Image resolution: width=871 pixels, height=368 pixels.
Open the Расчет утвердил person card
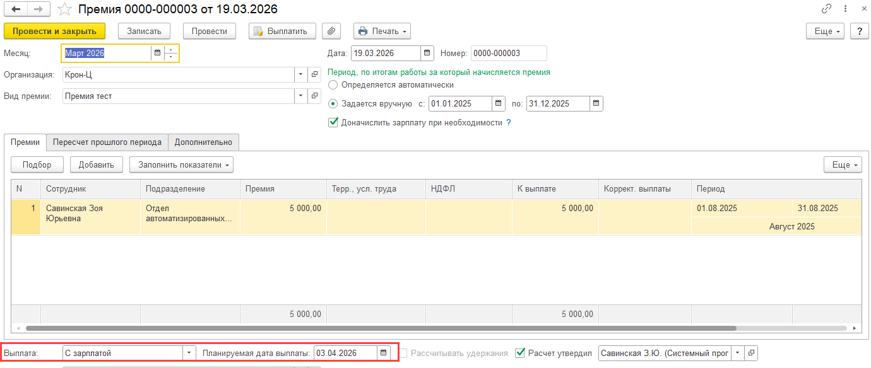click(x=751, y=354)
